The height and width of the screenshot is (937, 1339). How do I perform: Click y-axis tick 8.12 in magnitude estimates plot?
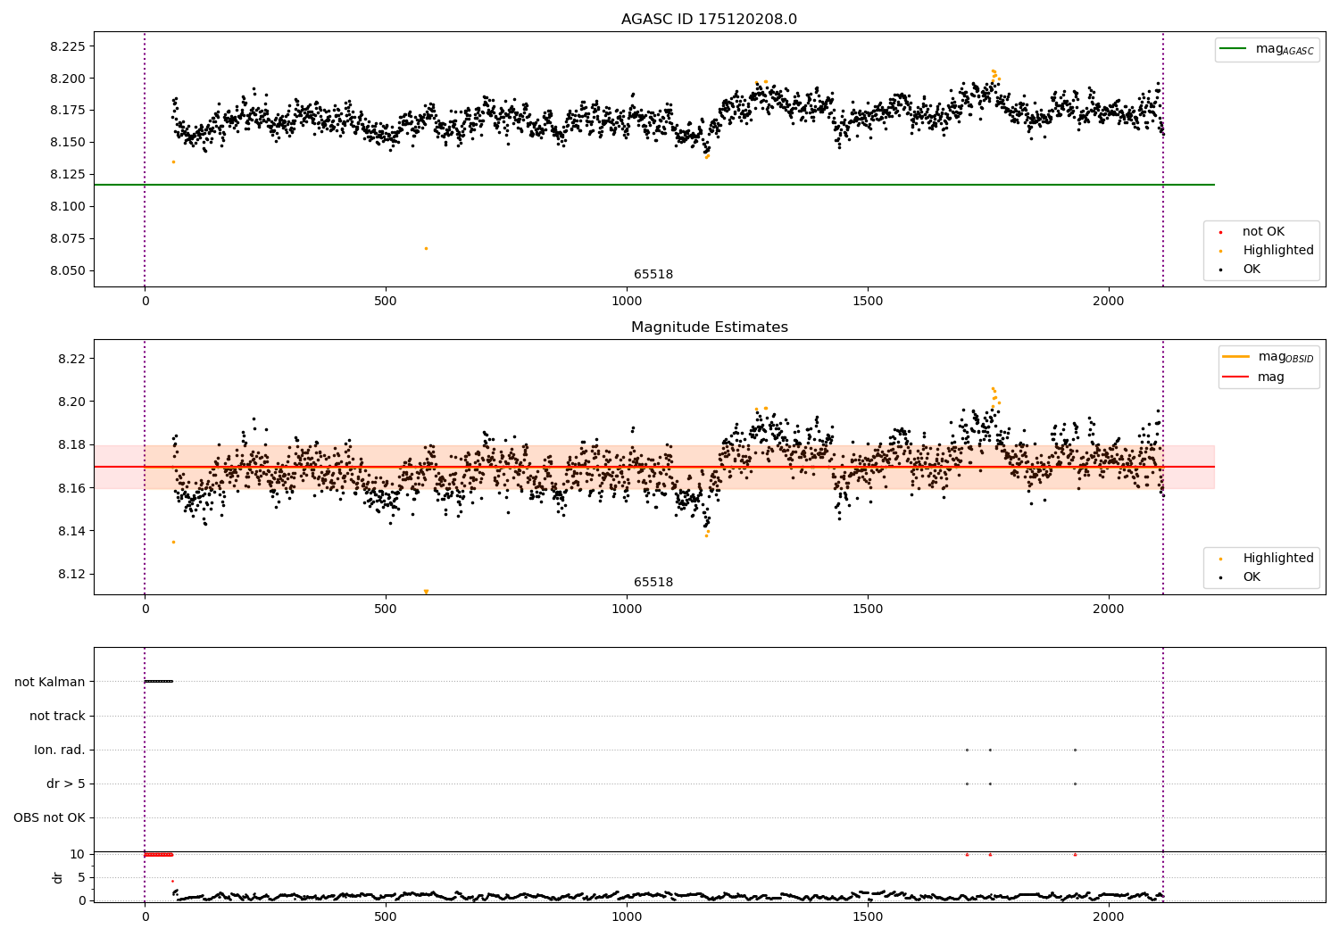[71, 574]
